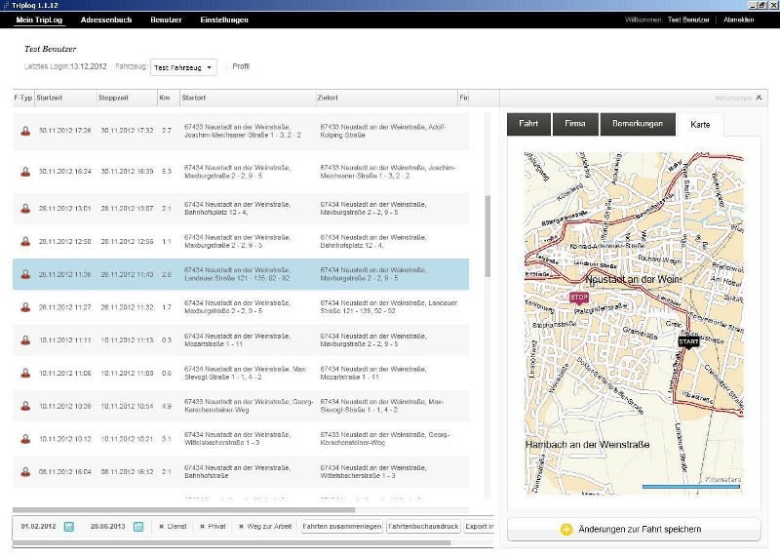The width and height of the screenshot is (780, 559).
Task: Click trip type icon for 30.11.2012 17:26 trip
Action: point(25,131)
